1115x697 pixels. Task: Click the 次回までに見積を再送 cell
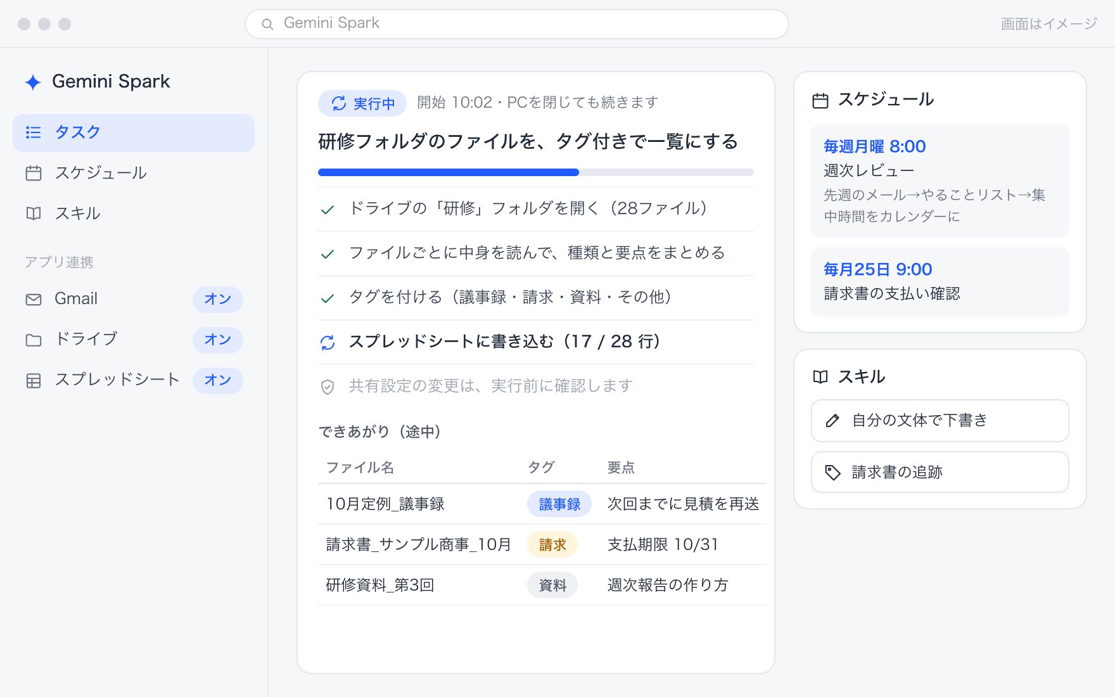(684, 504)
